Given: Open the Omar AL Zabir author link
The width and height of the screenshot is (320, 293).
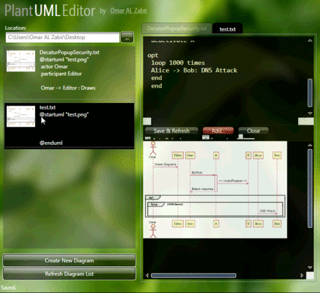Looking at the screenshot, I should click(x=129, y=10).
